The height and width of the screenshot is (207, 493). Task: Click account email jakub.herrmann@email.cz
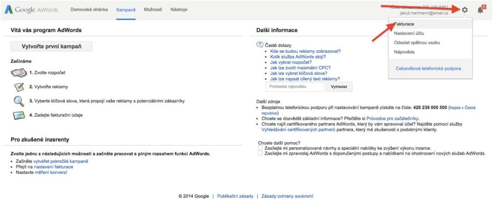tap(424, 13)
